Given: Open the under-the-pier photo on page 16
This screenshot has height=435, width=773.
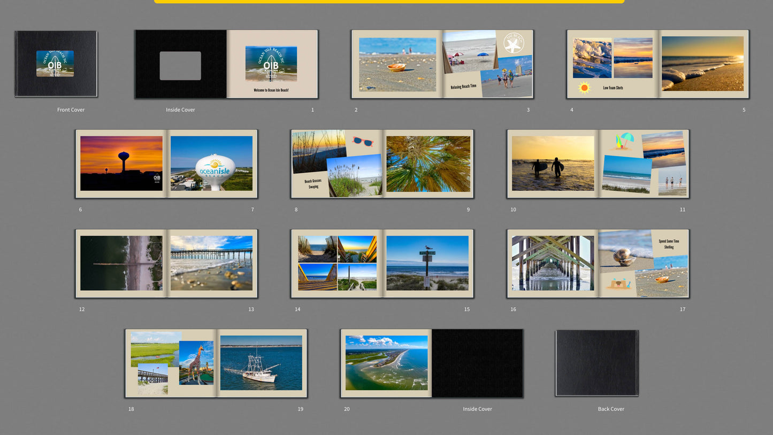Looking at the screenshot, I should 553,263.
